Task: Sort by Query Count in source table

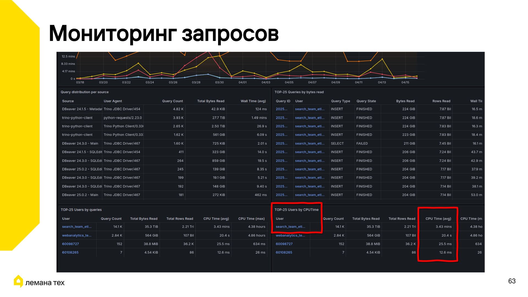Action: (x=172, y=101)
